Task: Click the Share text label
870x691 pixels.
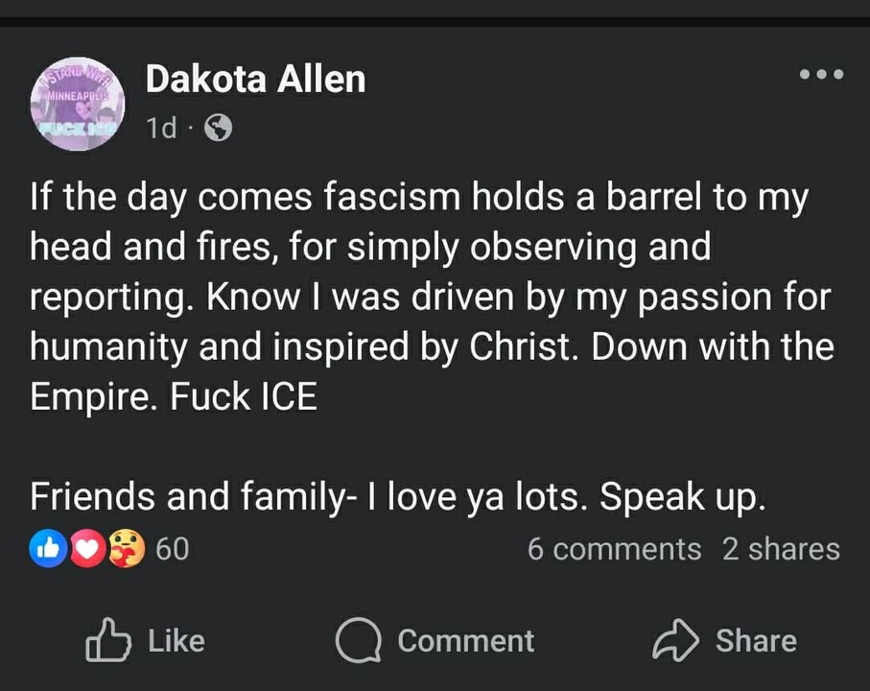Action: click(x=756, y=640)
